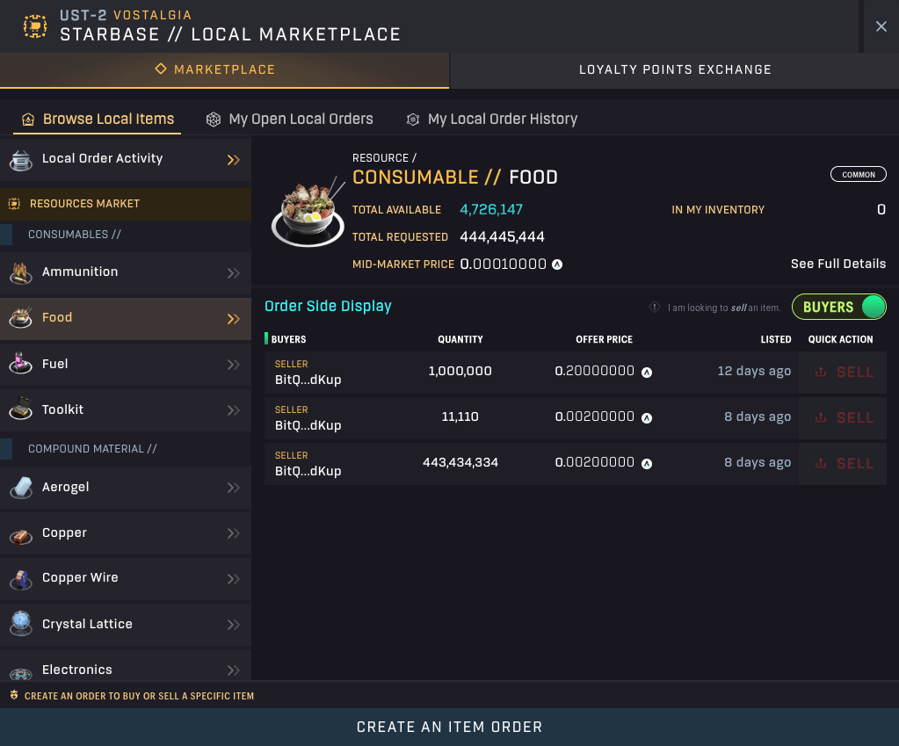Image resolution: width=899 pixels, height=746 pixels.
Task: Click icon beside 'Create an order' footer text
Action: 14,695
